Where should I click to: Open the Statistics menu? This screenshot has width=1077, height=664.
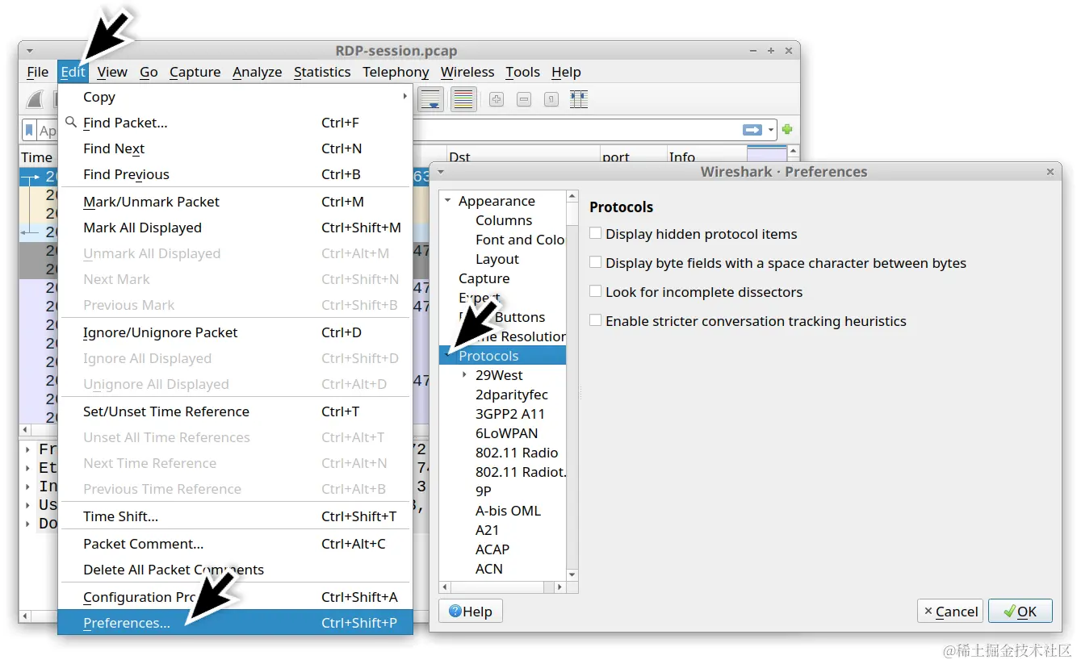[x=322, y=72]
